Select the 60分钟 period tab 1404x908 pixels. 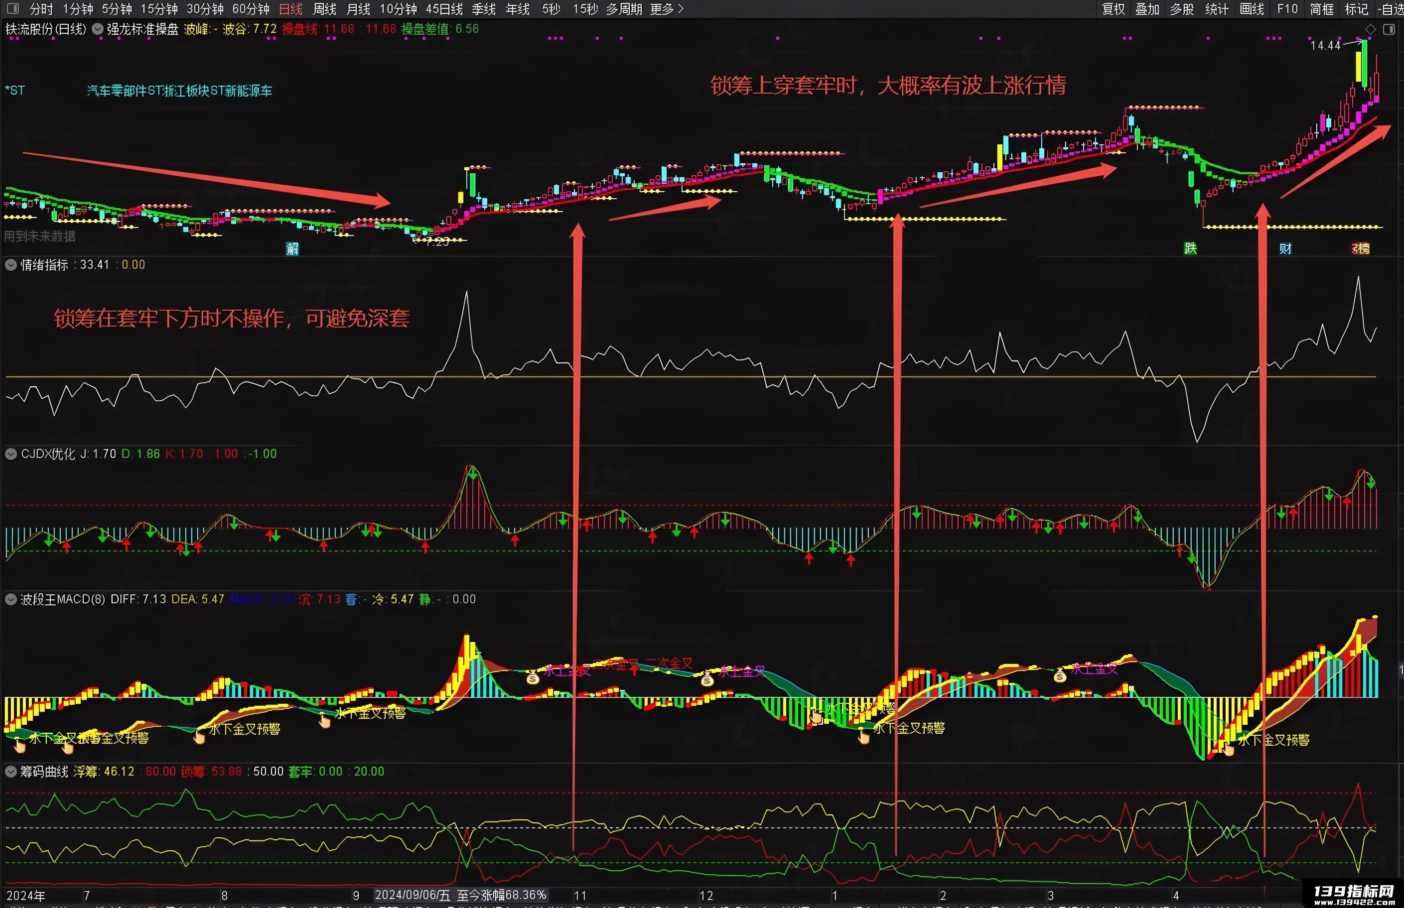click(251, 9)
